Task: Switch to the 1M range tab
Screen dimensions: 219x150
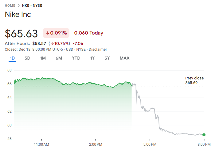Action: coord(43,58)
